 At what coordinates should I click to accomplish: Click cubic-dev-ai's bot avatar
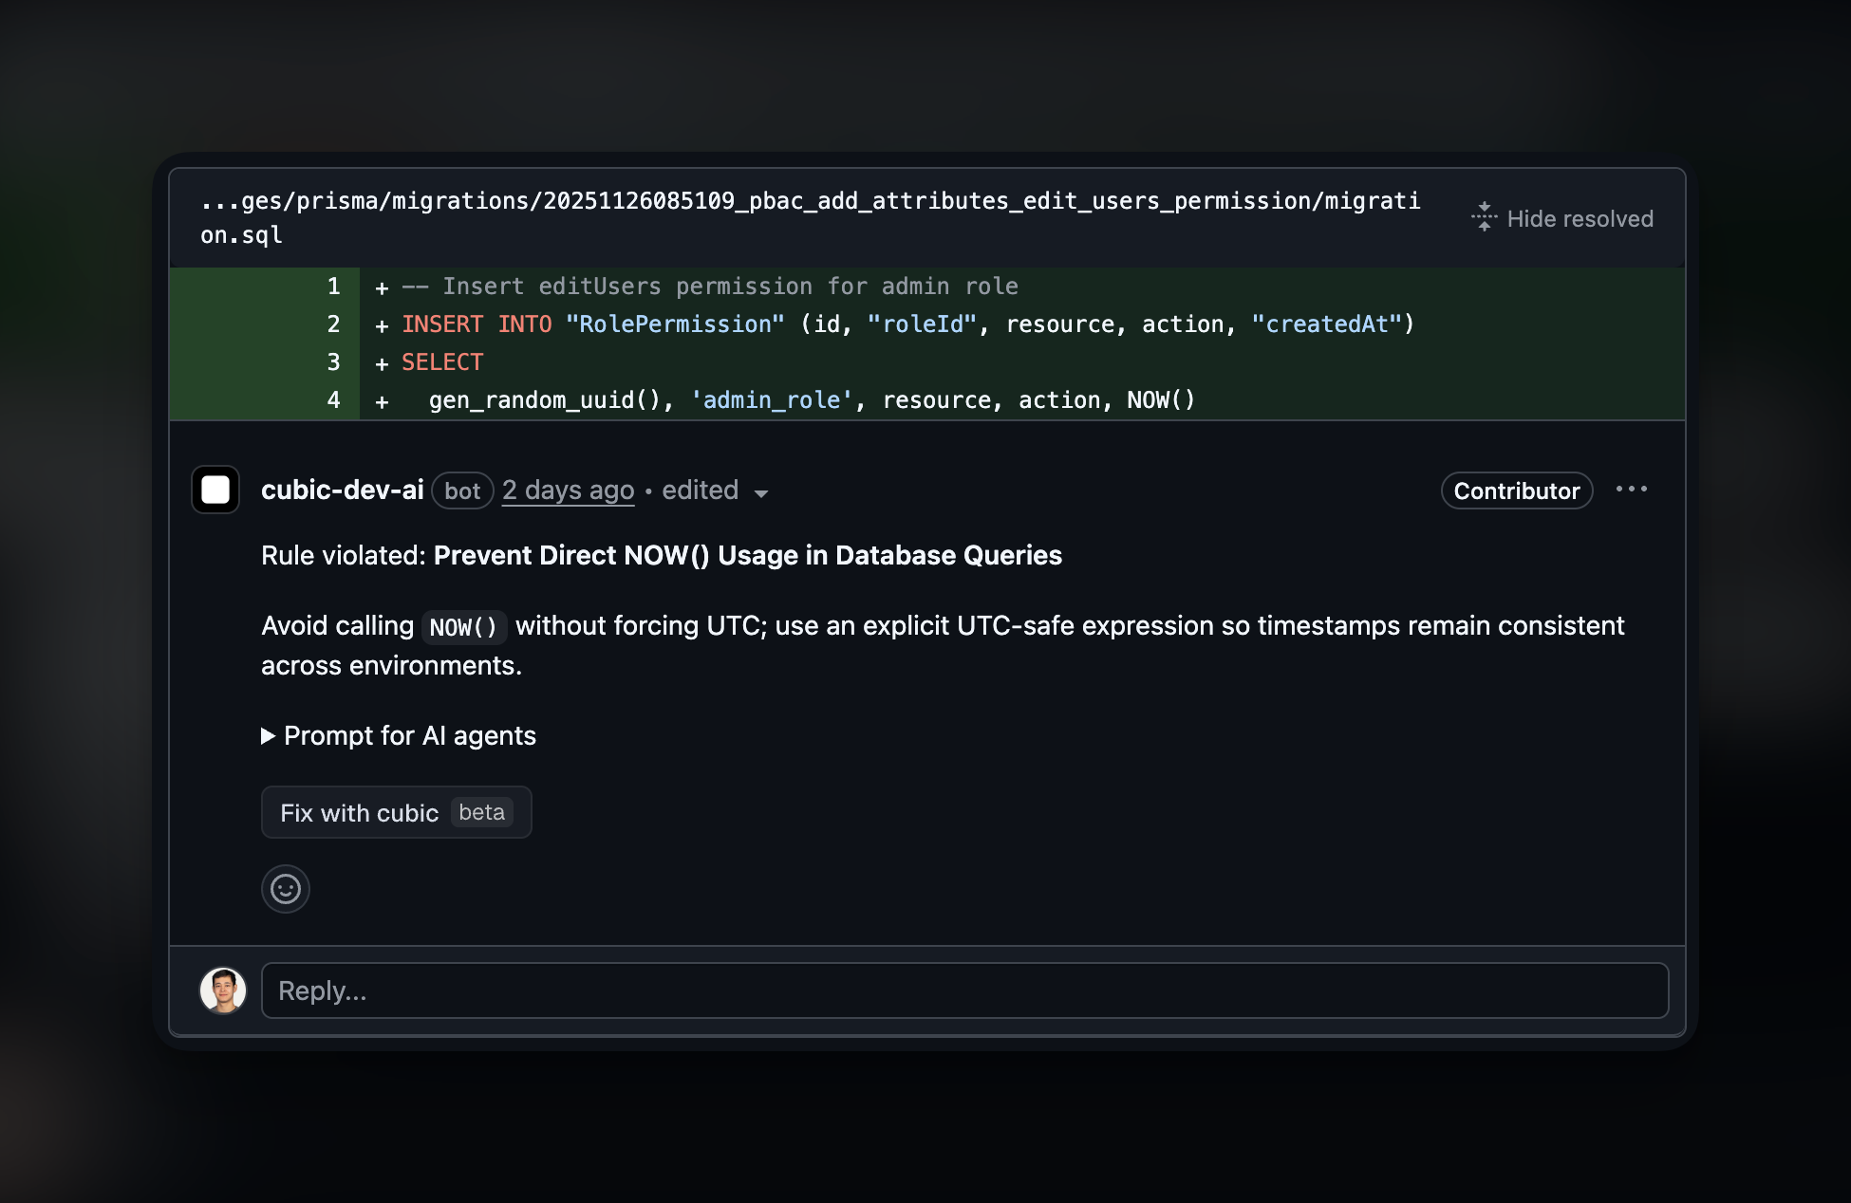215,490
